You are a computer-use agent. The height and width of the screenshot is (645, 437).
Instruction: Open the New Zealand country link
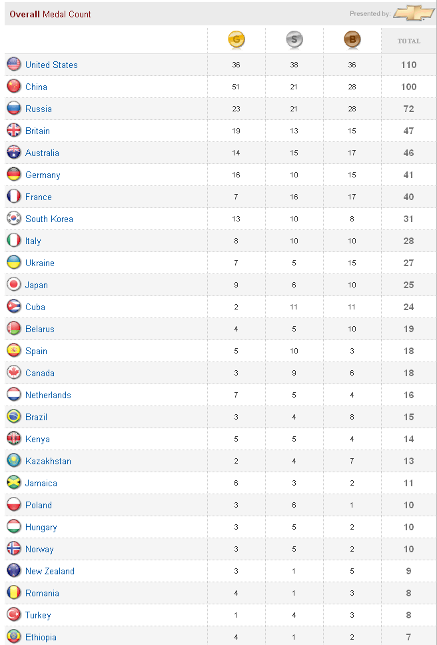(50, 571)
